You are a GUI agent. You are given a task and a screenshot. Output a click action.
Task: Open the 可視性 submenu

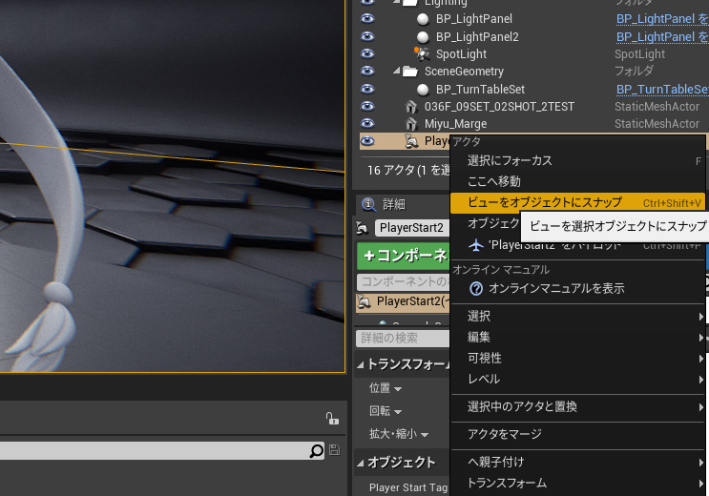tap(485, 358)
